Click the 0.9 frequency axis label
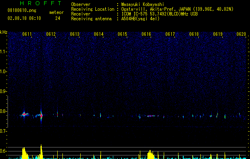This screenshot has height=159, width=250. click(x=3, y=91)
